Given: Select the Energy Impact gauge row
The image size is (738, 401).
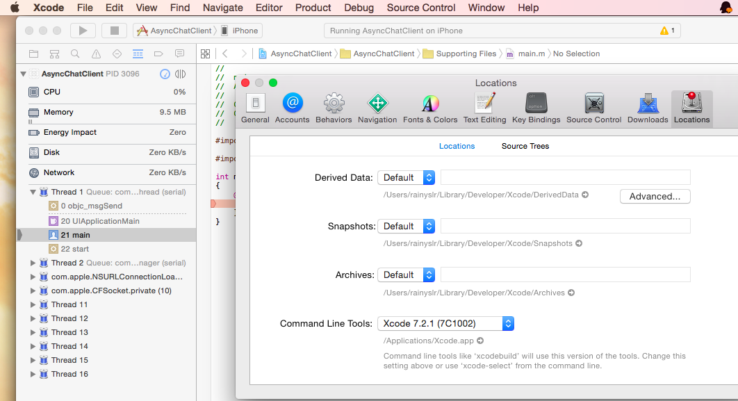Looking at the screenshot, I should tap(107, 132).
